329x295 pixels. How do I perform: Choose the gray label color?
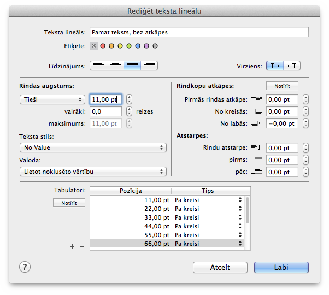pos(155,46)
